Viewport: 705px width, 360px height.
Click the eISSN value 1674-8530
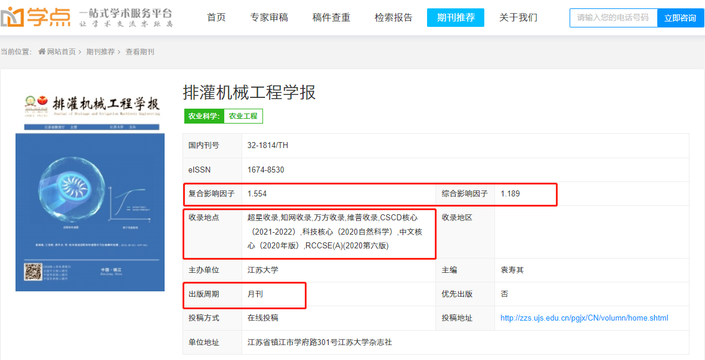266,170
